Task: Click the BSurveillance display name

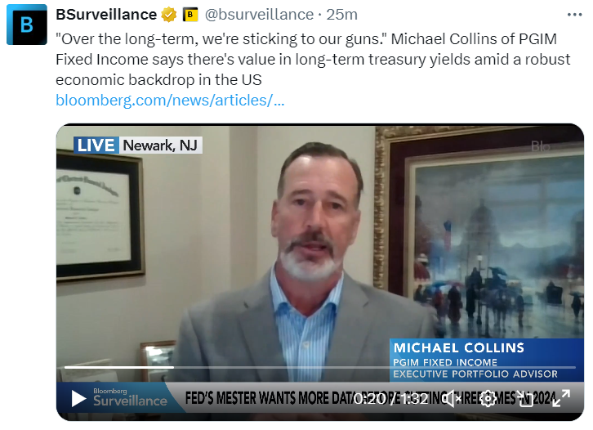Action: click(106, 15)
